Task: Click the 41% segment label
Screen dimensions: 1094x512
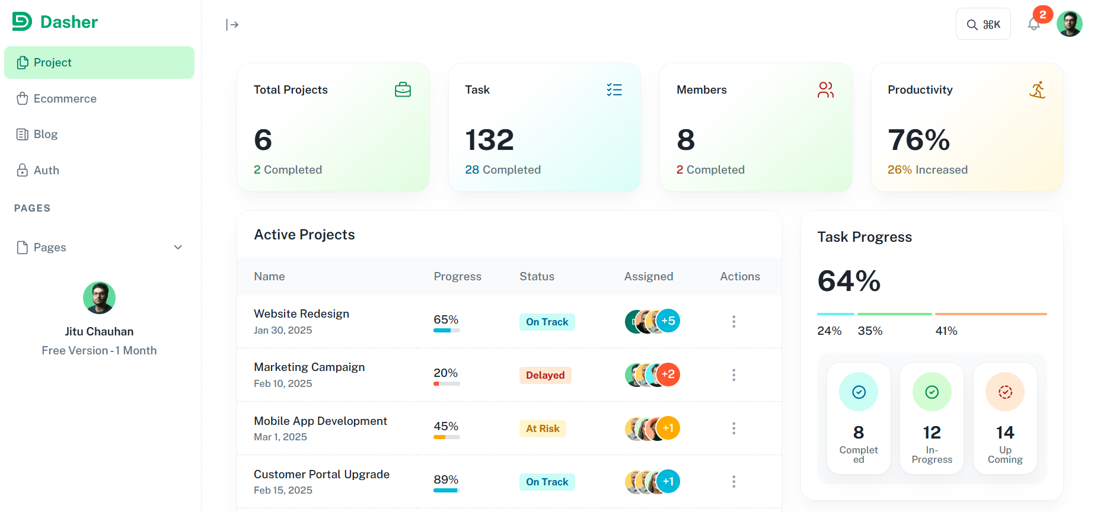Action: (946, 331)
